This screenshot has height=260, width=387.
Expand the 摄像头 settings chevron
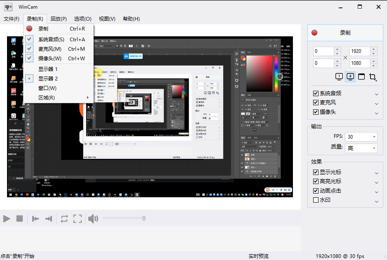click(376, 111)
